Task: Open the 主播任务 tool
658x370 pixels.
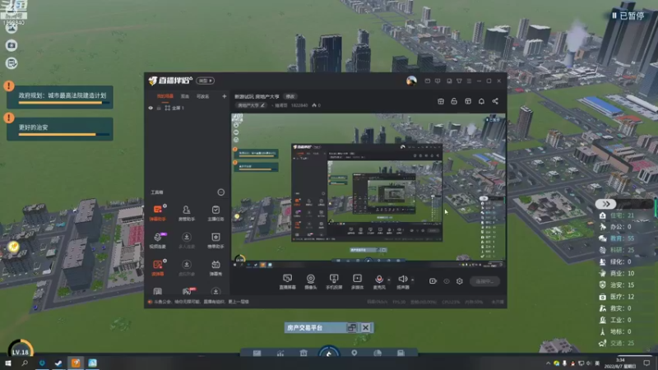Action: point(215,213)
